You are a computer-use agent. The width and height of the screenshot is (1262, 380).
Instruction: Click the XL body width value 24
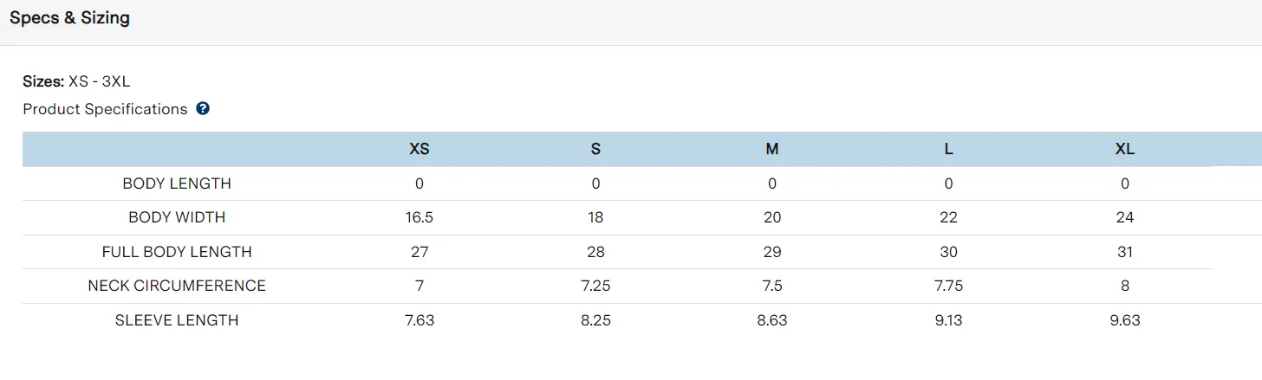(1125, 217)
